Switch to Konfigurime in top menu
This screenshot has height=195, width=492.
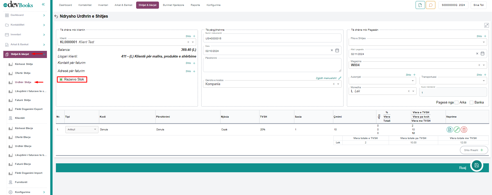pyautogui.click(x=213, y=5)
